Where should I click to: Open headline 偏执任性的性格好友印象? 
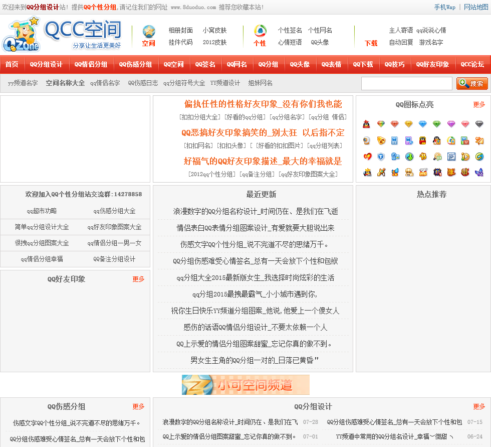[x=263, y=104]
